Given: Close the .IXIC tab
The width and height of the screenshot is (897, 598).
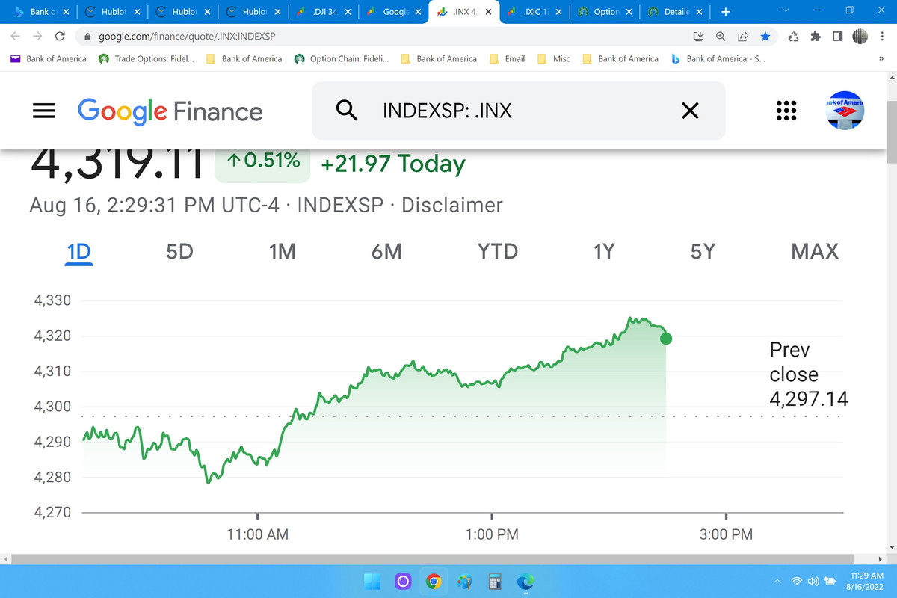Looking at the screenshot, I should (559, 12).
